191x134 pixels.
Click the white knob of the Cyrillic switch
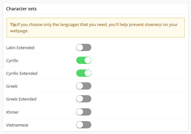pos(88,60)
